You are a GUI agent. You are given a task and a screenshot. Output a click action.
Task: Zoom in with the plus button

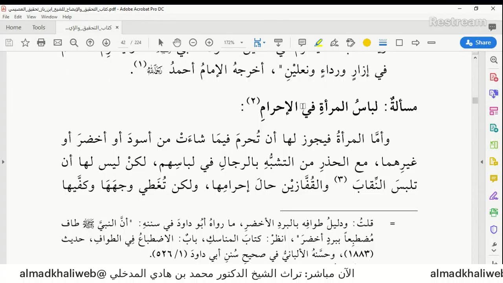point(209,42)
